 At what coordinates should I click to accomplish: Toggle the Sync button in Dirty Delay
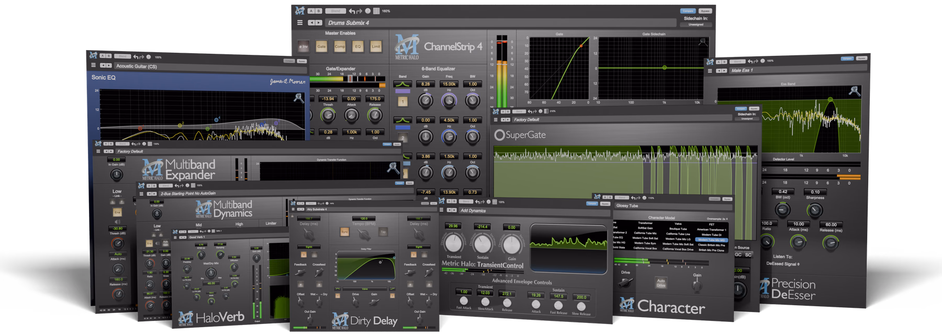coord(344,231)
